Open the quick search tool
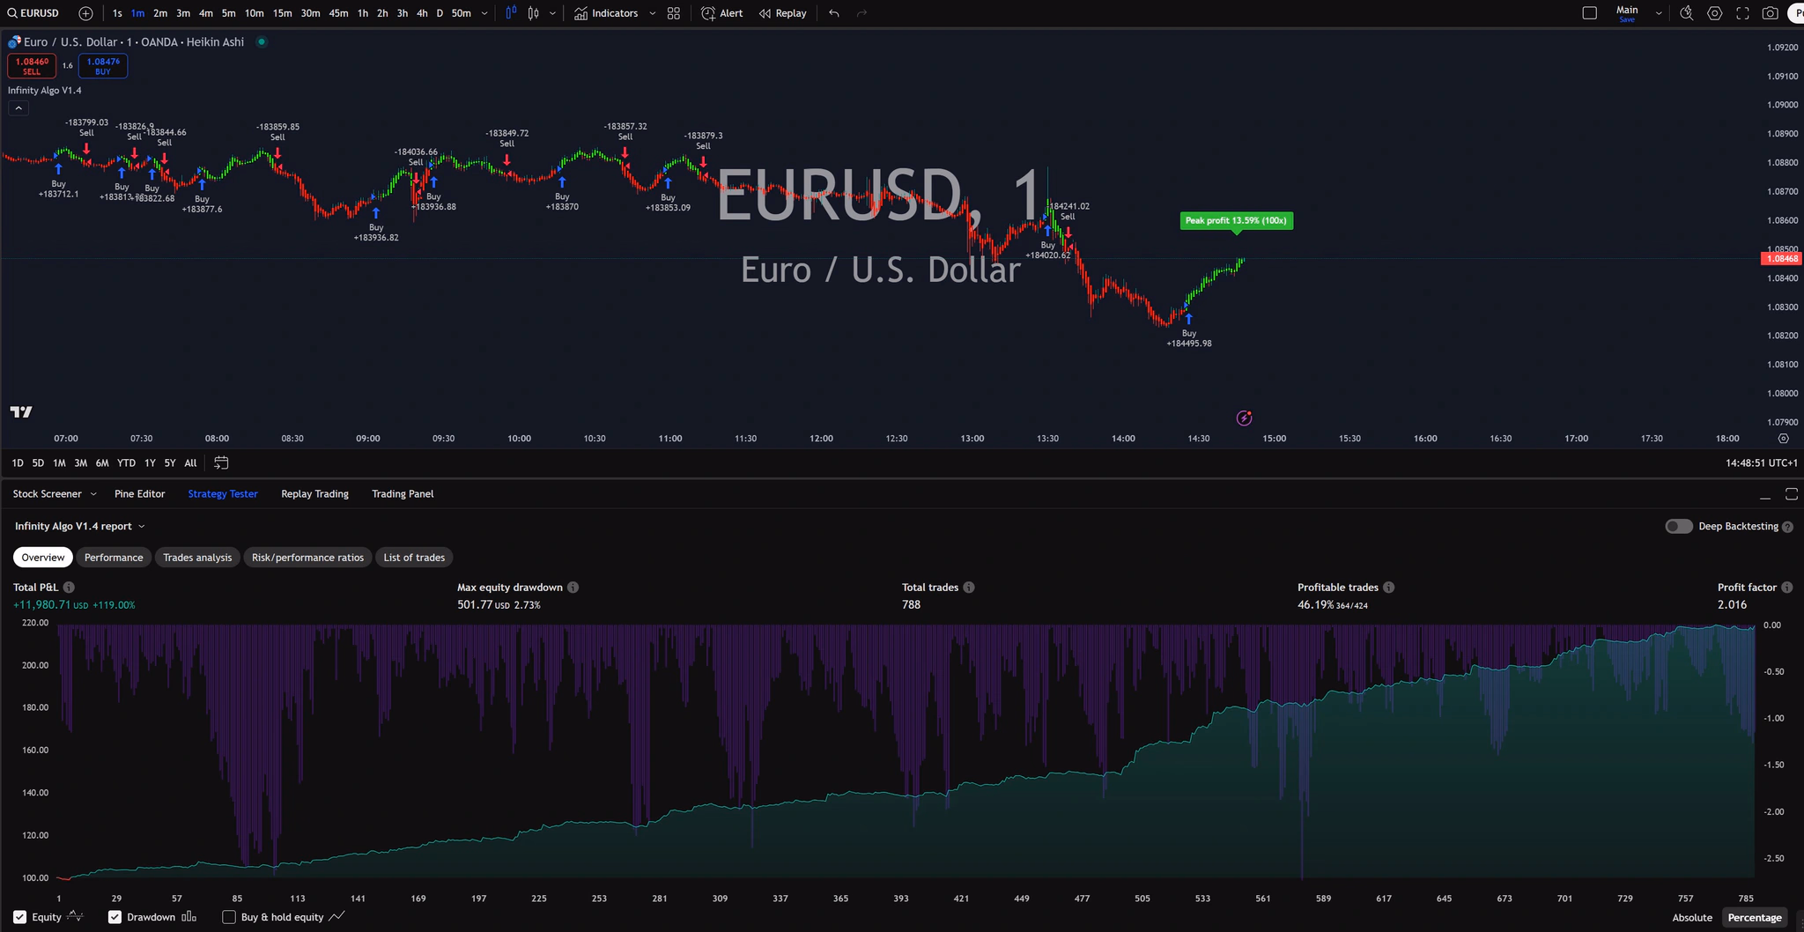 [1686, 13]
